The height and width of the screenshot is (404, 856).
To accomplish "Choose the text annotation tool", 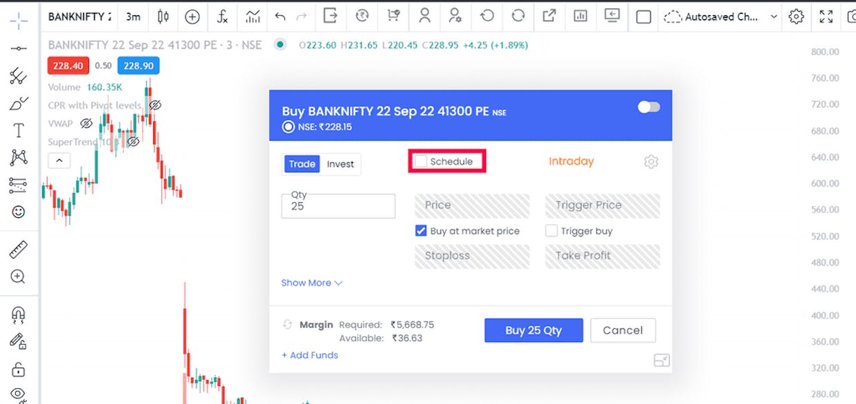I will point(19,130).
